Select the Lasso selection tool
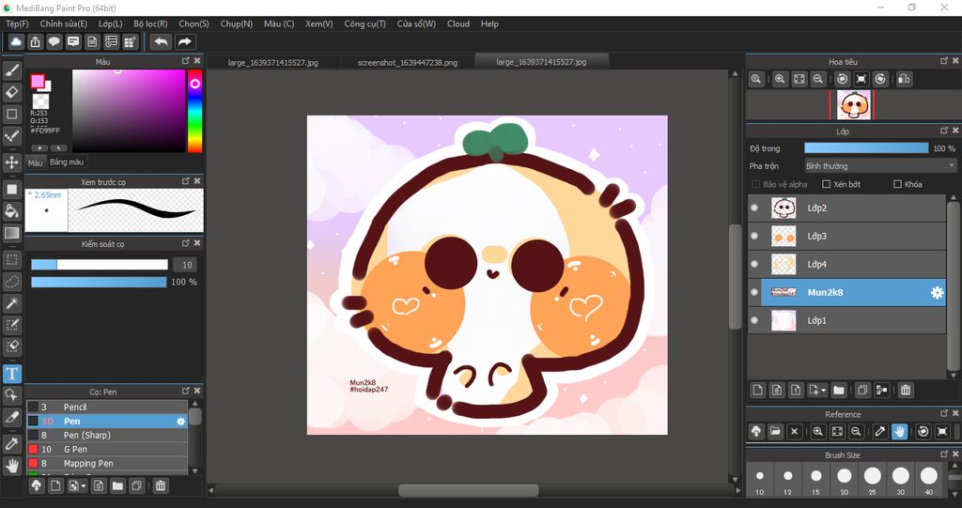The image size is (962, 508). point(11,281)
